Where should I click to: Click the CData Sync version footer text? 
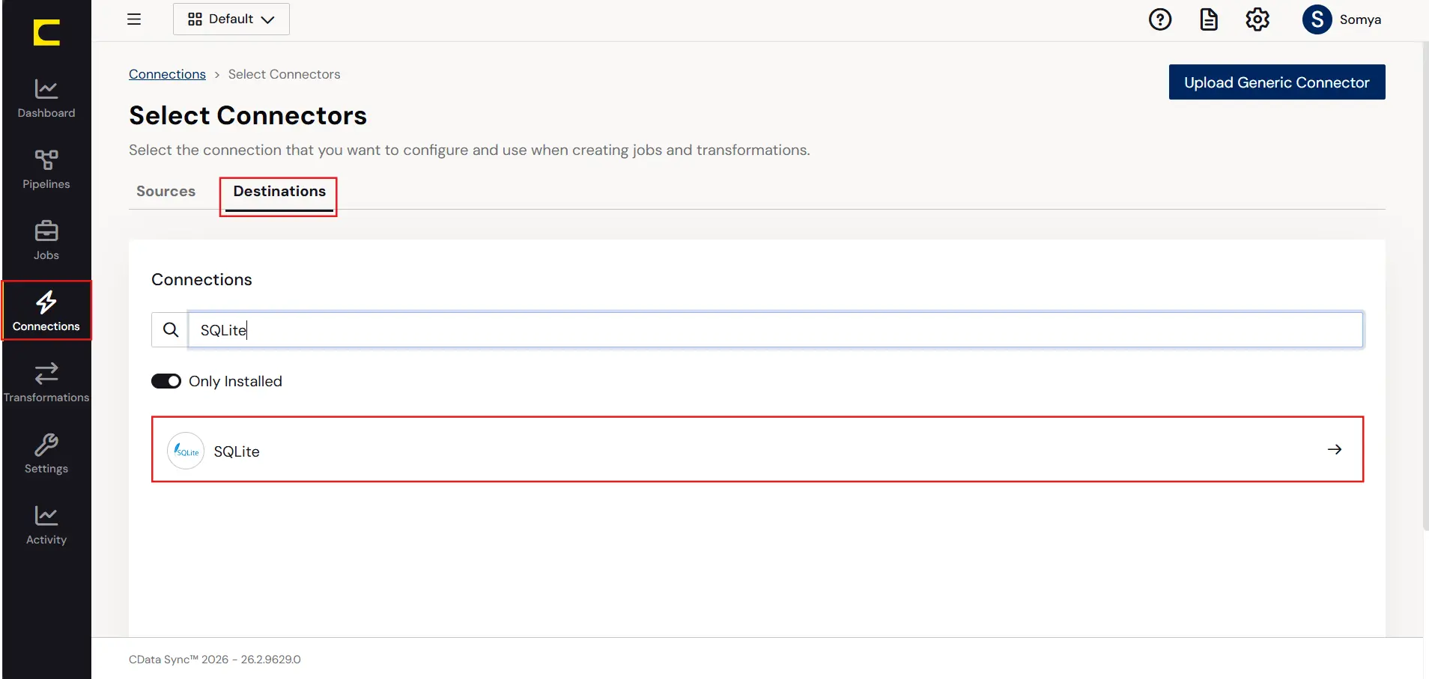point(215,660)
